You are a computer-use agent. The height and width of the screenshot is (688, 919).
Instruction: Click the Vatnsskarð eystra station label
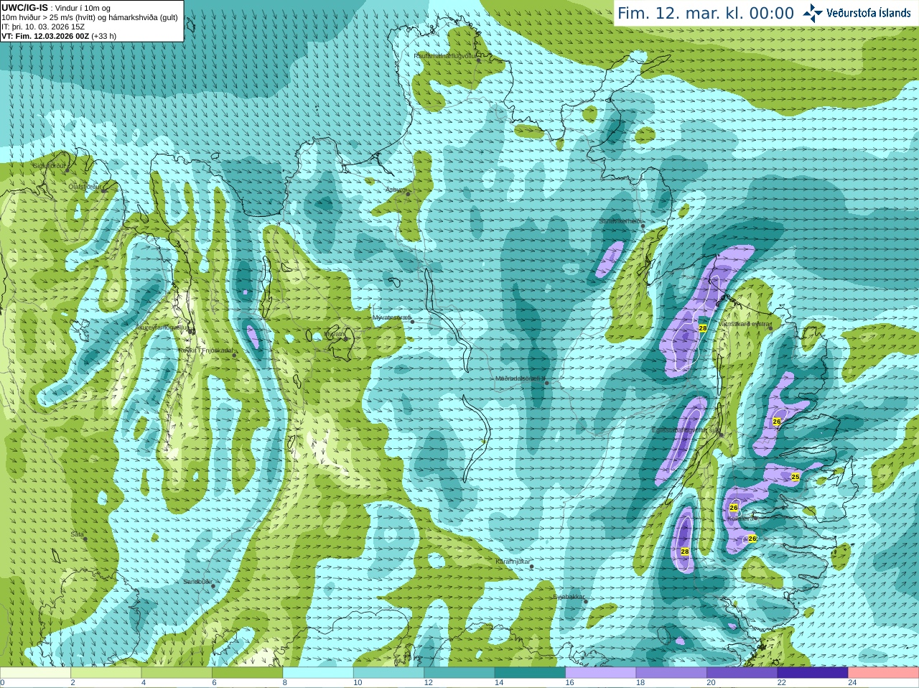point(744,324)
